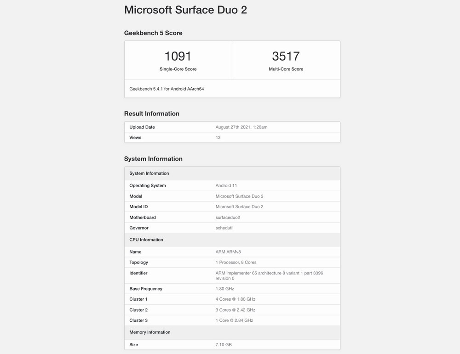460x354 pixels.
Task: Select Geekbench 5.4.1 for Android AArch64 text
Action: 167,89
